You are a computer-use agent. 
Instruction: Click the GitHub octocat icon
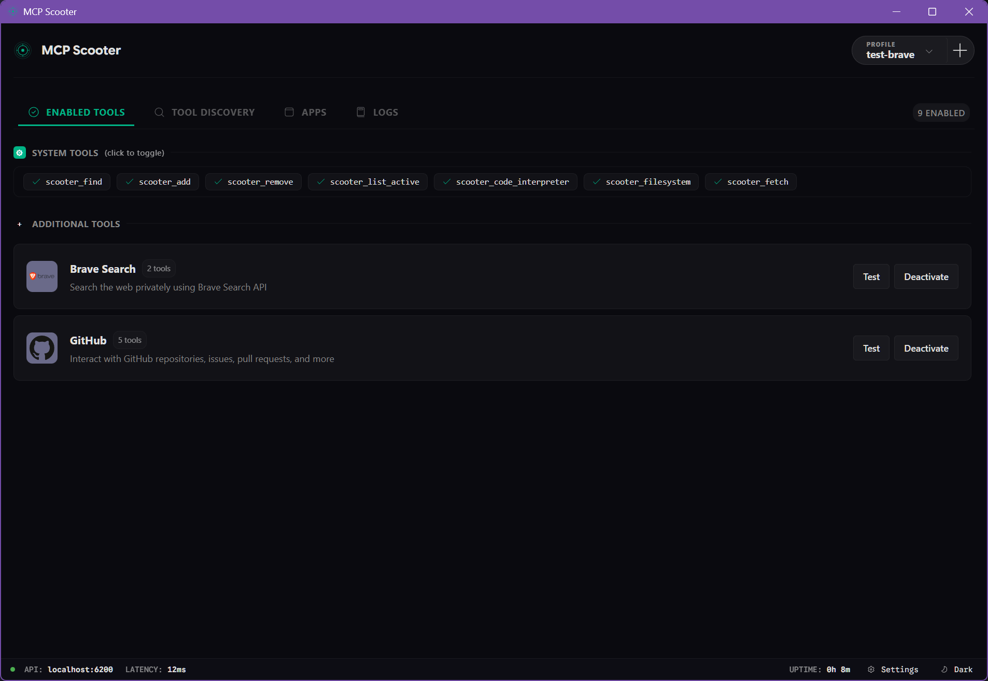coord(42,348)
